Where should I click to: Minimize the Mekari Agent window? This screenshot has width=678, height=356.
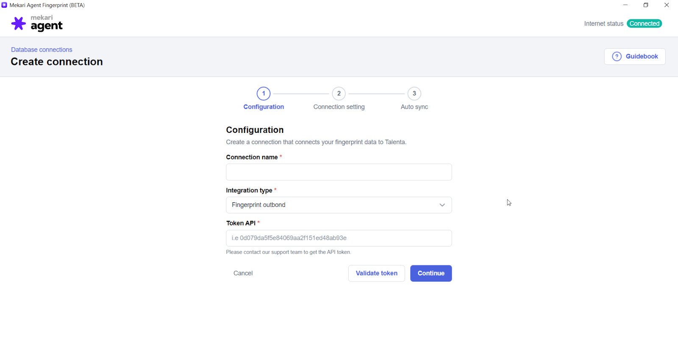coord(625,5)
